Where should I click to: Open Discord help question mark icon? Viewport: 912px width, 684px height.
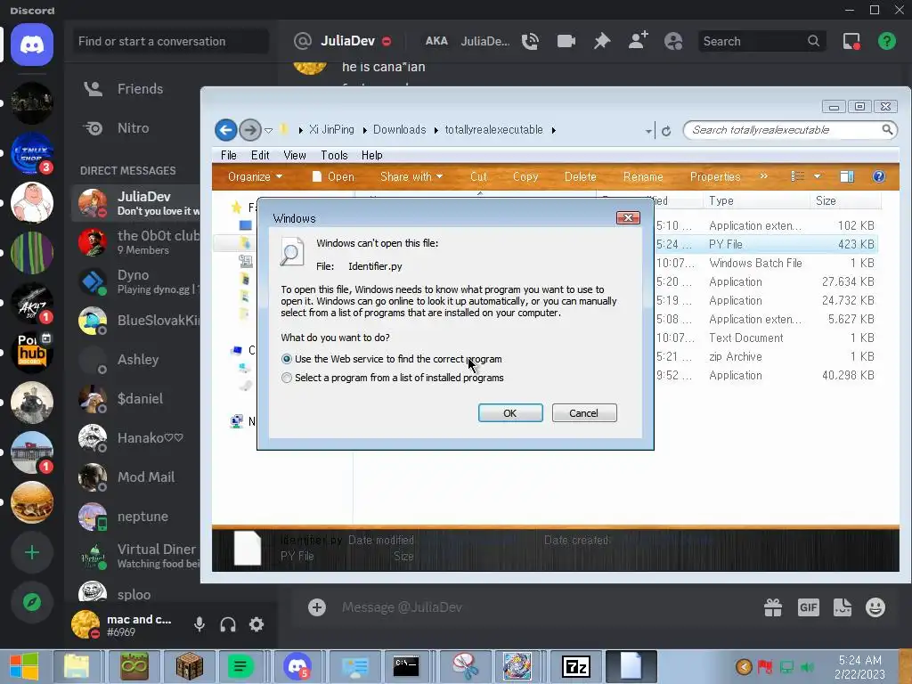coord(887,41)
